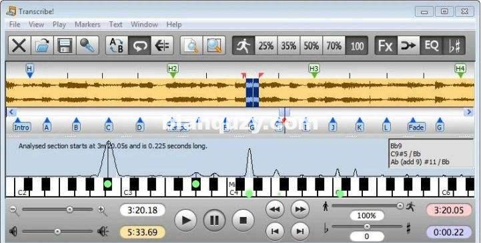Viewport: 481px width, 243px height.
Task: Open the File menu
Action: point(15,25)
